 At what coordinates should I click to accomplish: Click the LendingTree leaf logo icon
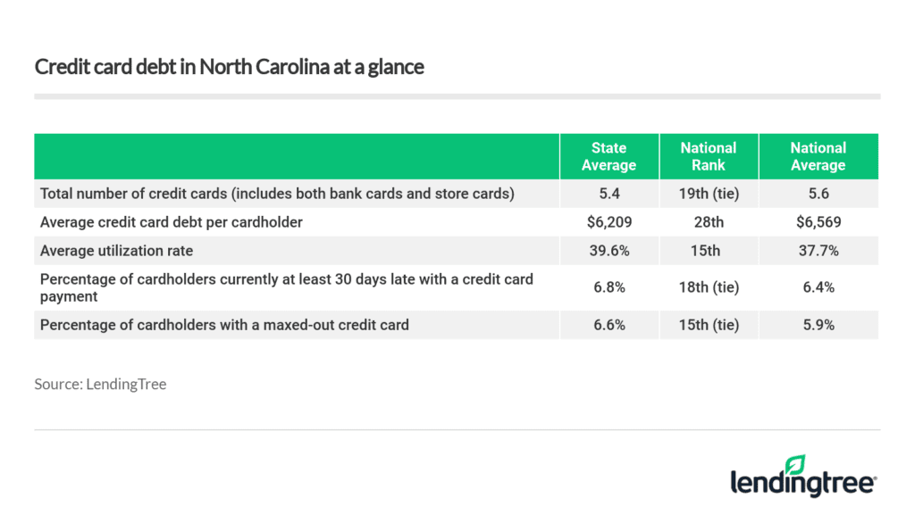[793, 464]
